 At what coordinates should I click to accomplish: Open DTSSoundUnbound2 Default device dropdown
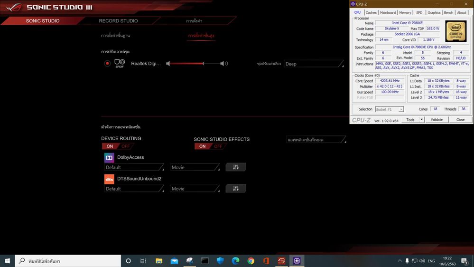[x=134, y=189]
